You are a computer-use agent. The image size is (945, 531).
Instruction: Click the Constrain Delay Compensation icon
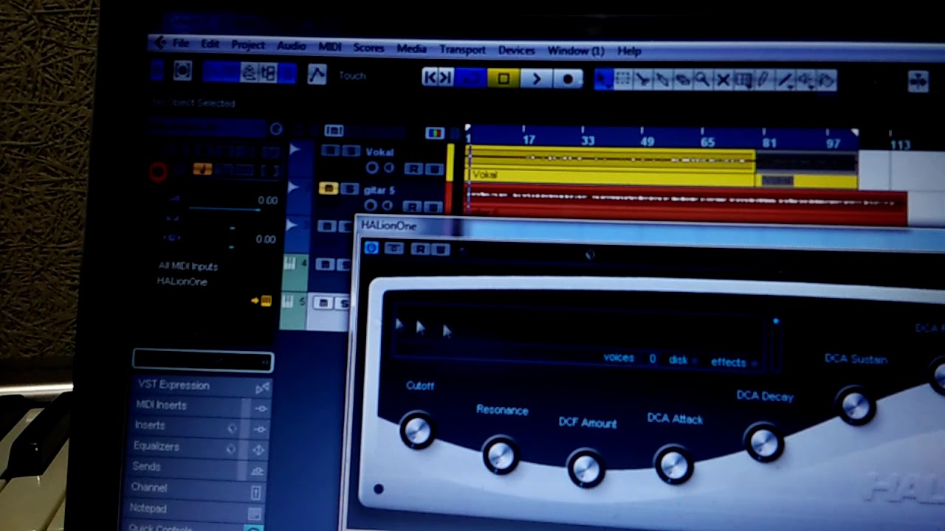(x=182, y=71)
